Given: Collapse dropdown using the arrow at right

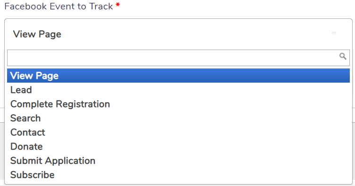Looking at the screenshot, I should pyautogui.click(x=334, y=33).
